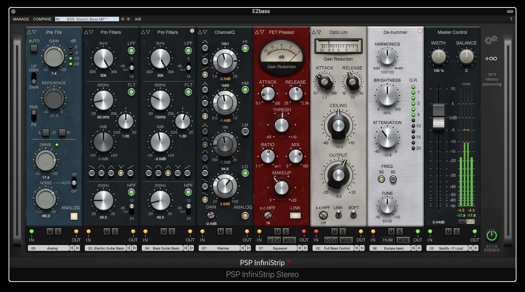
Task: Enable the ChannelQ HI band LED
Action: click(x=245, y=49)
